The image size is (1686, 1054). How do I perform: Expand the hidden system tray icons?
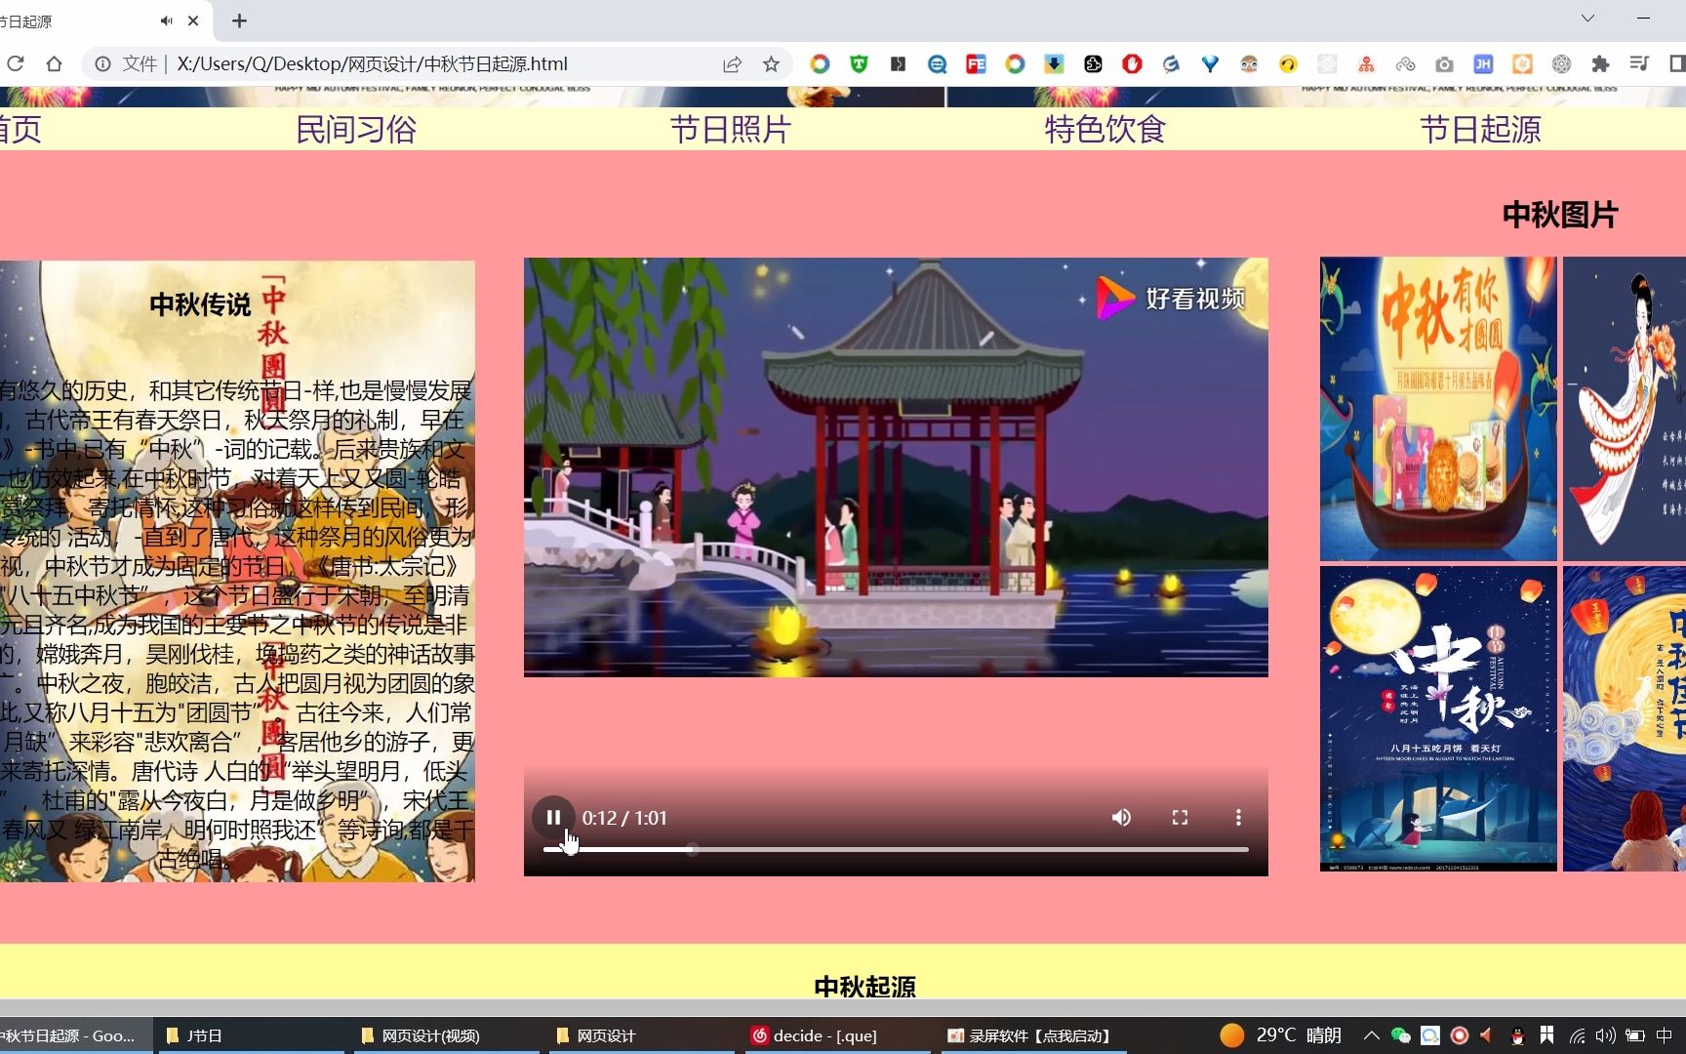pos(1372,1034)
